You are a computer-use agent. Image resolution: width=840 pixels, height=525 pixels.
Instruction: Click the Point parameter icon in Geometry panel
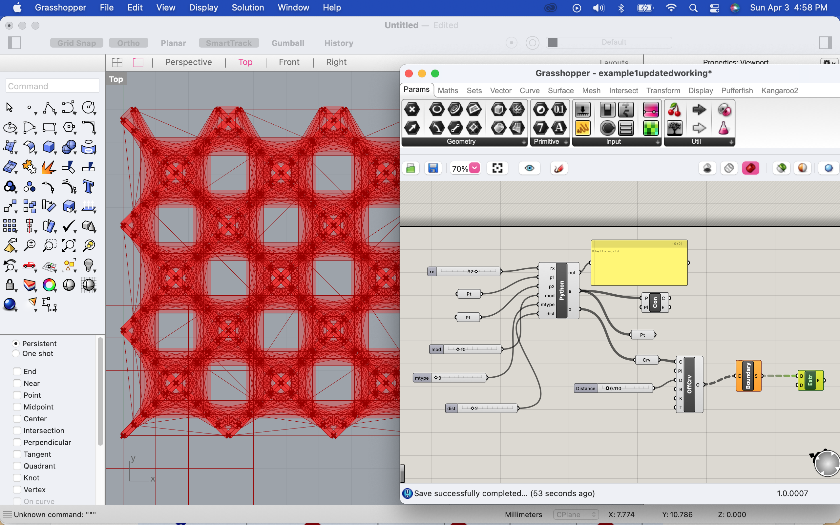(412, 110)
